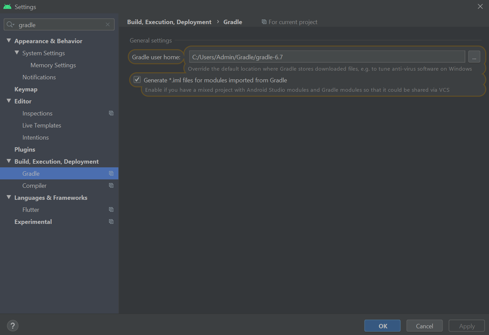Collapse Build, Execution, Deployment section
Screen dimensions: 489x335
[9, 161]
